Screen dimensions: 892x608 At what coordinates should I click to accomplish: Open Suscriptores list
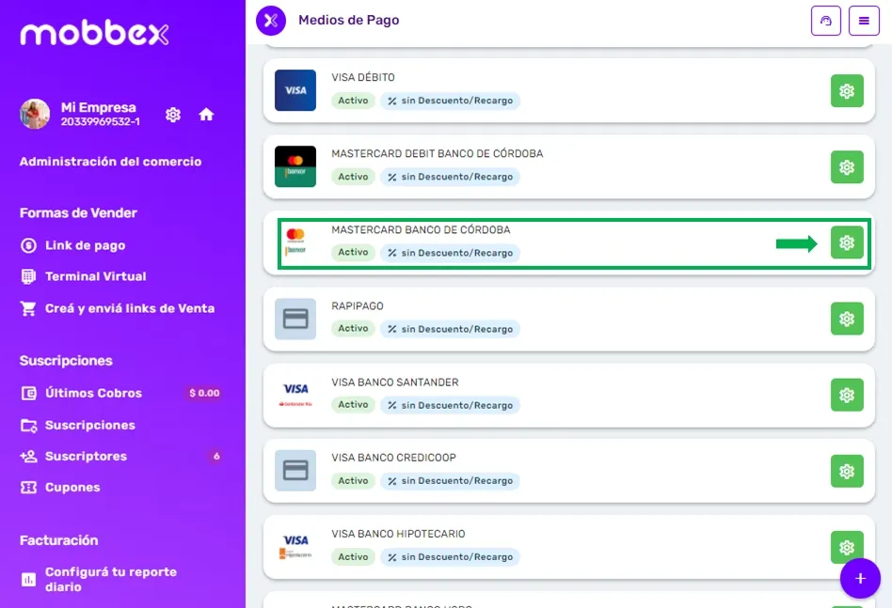point(73,457)
